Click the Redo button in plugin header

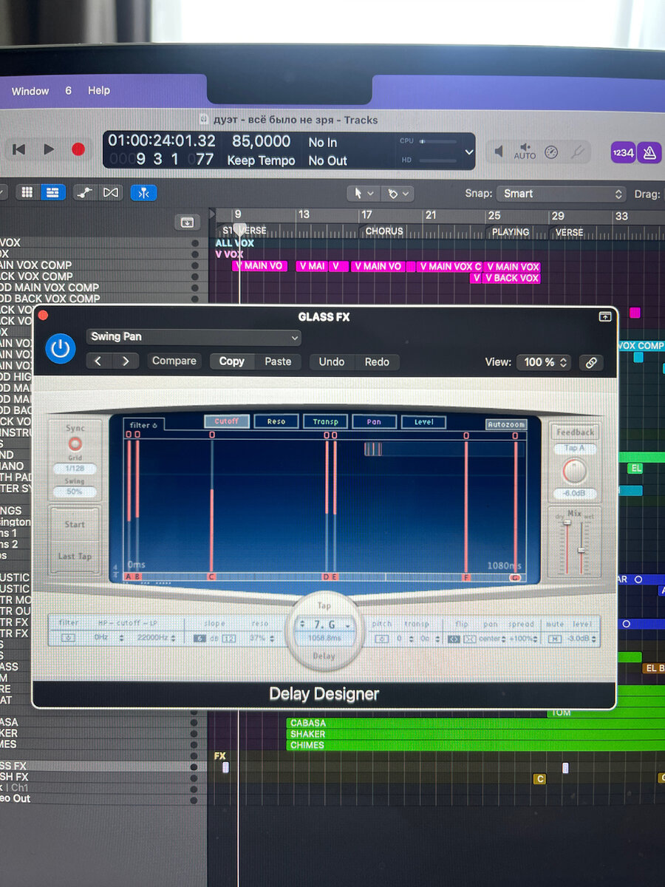(x=377, y=361)
